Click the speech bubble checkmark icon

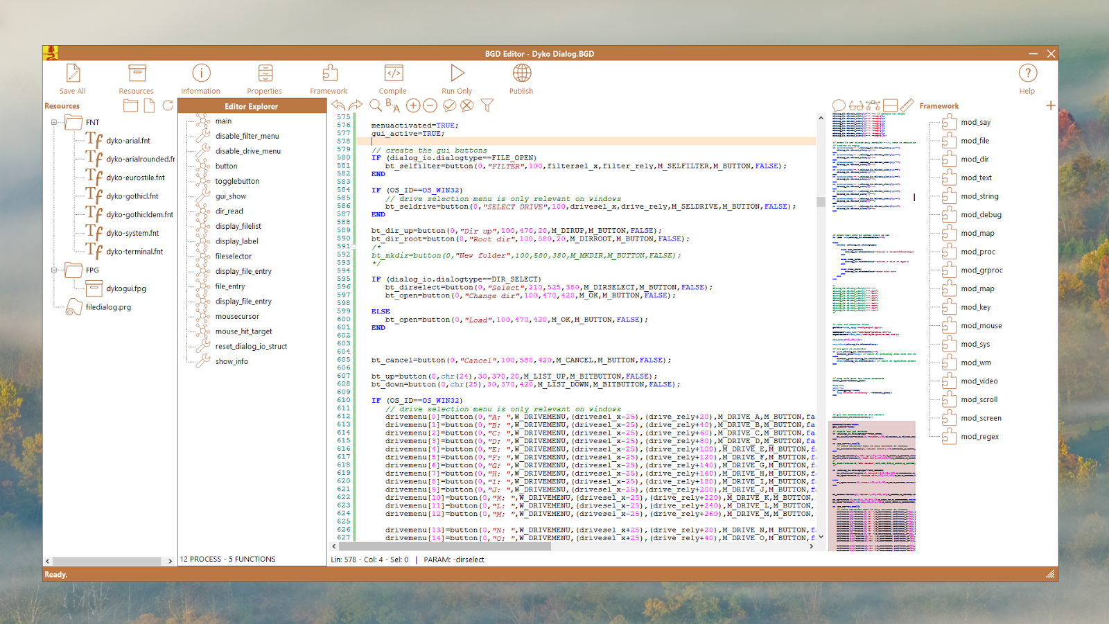click(449, 105)
